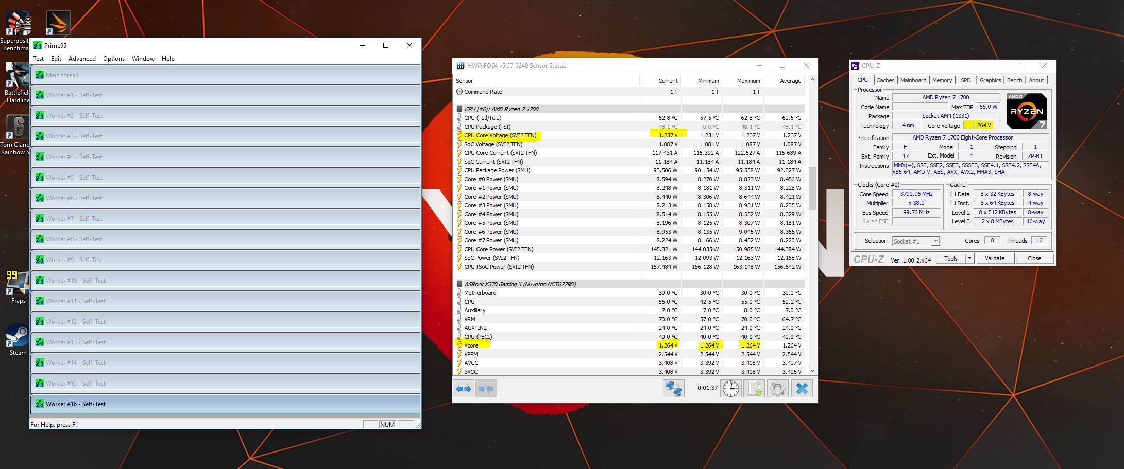Click HWiNFO Average column header

(784, 81)
